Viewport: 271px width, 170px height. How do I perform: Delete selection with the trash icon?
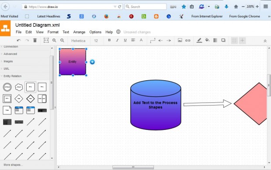pyautogui.click(x=35, y=41)
